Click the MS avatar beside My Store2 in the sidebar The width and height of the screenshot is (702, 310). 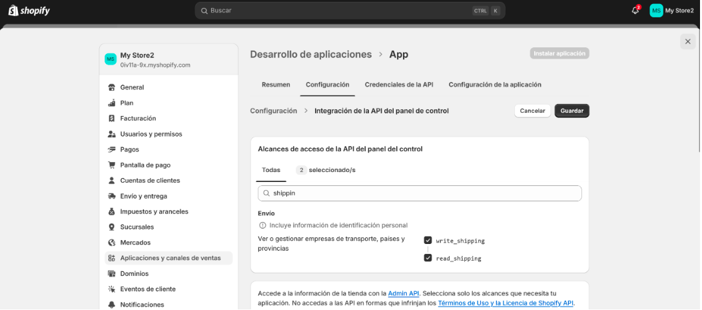click(x=111, y=59)
